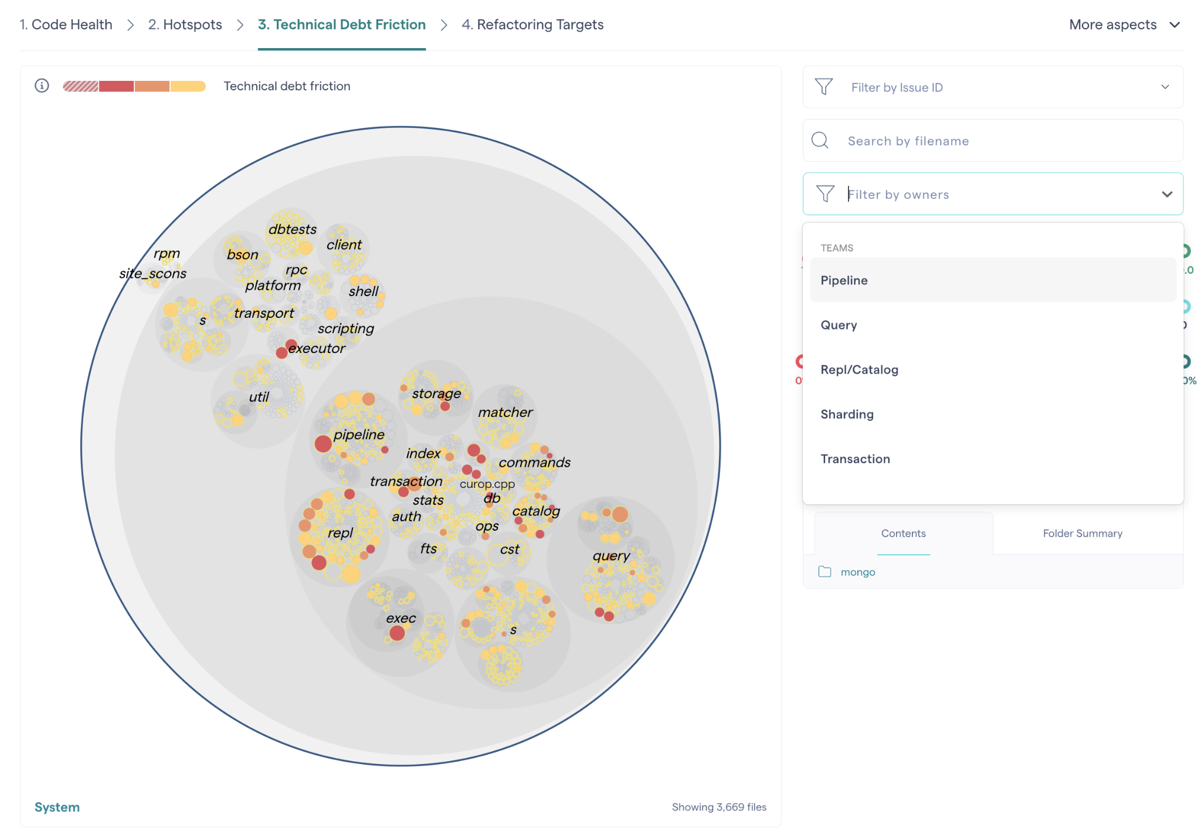This screenshot has height=835, width=1201.
Task: Click the magnifier icon in the filename search
Action: [x=820, y=141]
